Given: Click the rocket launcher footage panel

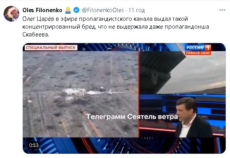Looking at the screenshot, I should click(182, 73).
